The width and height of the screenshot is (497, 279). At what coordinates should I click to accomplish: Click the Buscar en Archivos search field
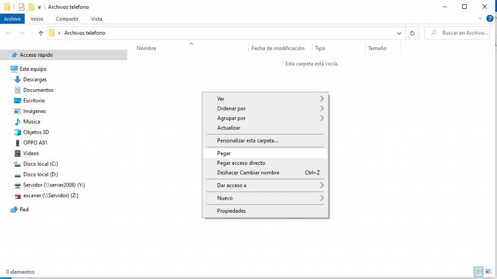tap(461, 33)
